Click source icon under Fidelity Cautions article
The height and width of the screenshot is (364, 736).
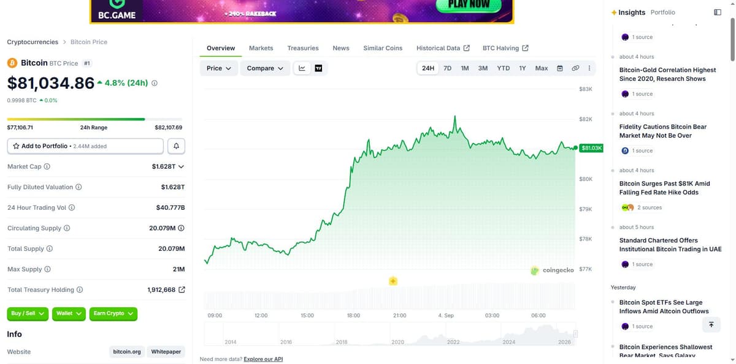[625, 150]
